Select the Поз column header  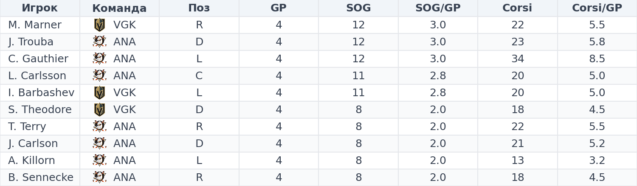pyautogui.click(x=199, y=8)
